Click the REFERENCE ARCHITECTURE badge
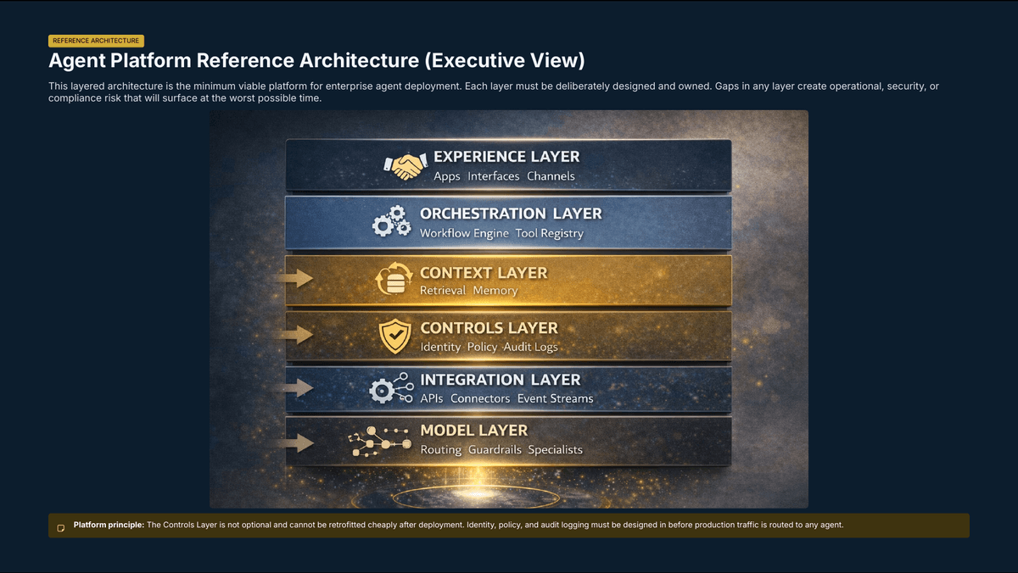Screen dimensions: 1018x573 point(96,41)
